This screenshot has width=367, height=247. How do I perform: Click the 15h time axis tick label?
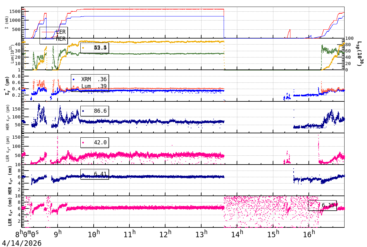coord(273,234)
